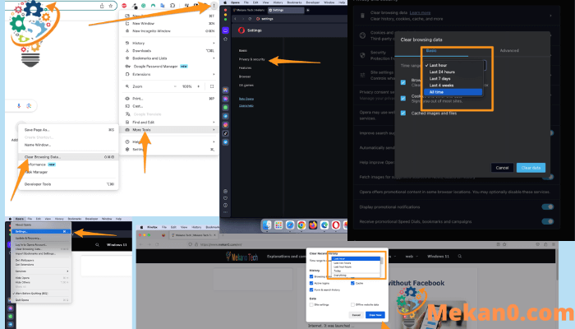Open Firefox from the dock
575x329 pixels.
pos(313,225)
